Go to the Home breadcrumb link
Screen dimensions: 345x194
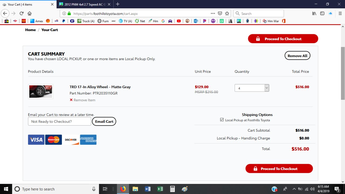pyautogui.click(x=30, y=30)
